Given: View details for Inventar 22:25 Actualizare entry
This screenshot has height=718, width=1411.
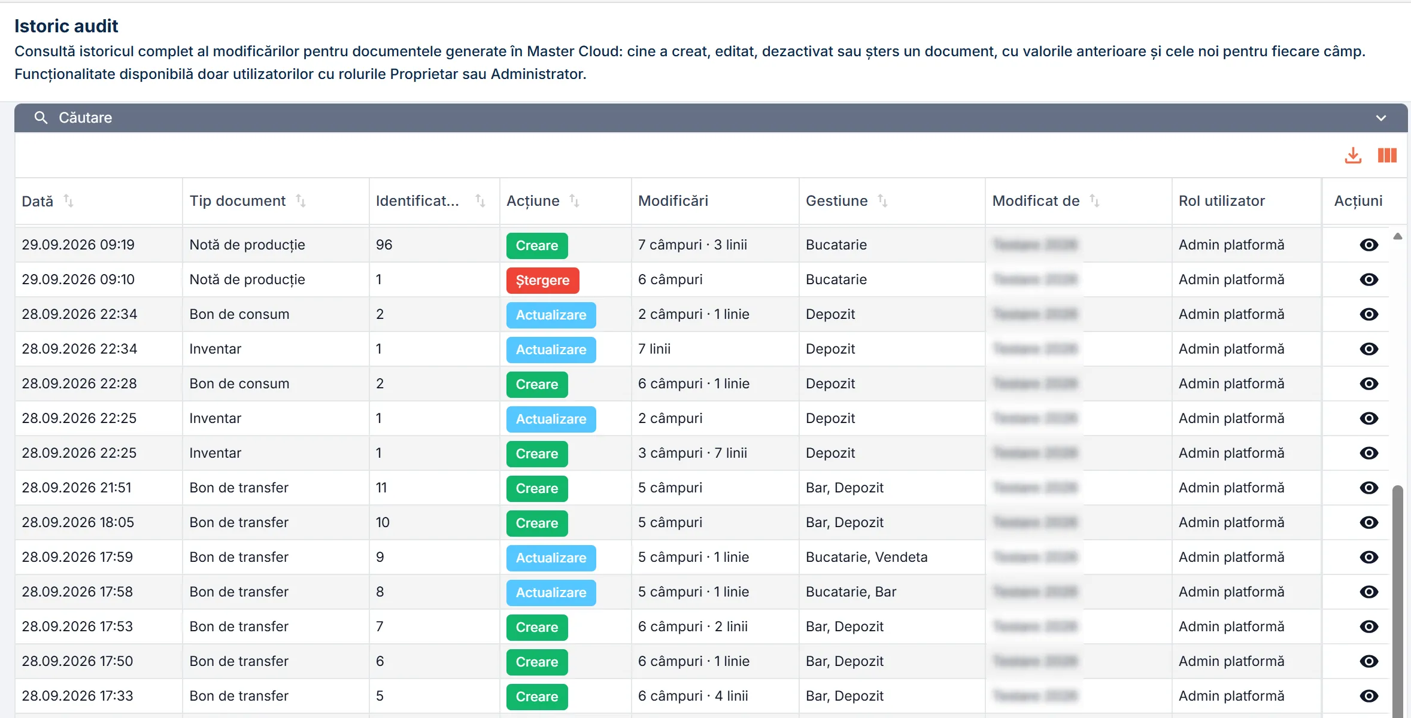Looking at the screenshot, I should 1368,418.
